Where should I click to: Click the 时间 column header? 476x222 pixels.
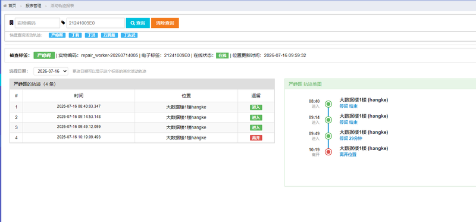point(79,96)
